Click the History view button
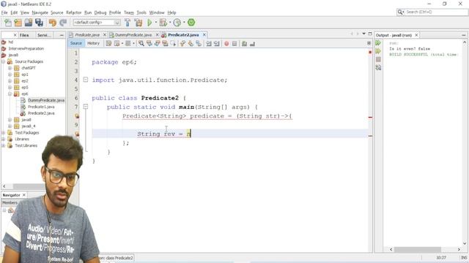 (93, 44)
